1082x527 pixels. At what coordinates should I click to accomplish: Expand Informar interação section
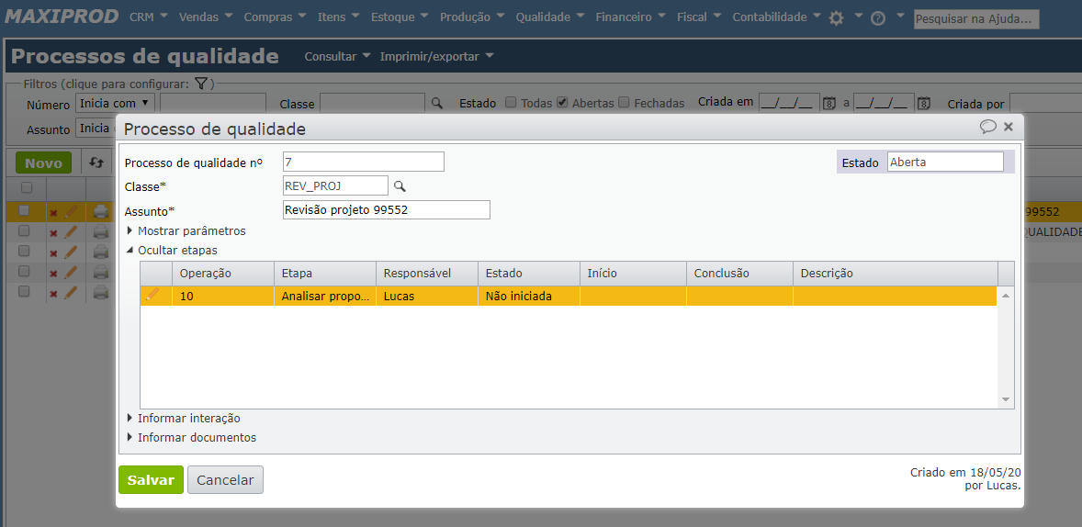tap(184, 418)
